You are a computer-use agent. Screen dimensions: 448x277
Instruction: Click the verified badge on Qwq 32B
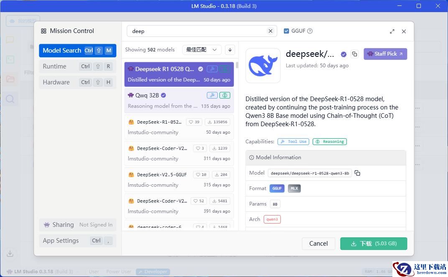click(x=163, y=95)
